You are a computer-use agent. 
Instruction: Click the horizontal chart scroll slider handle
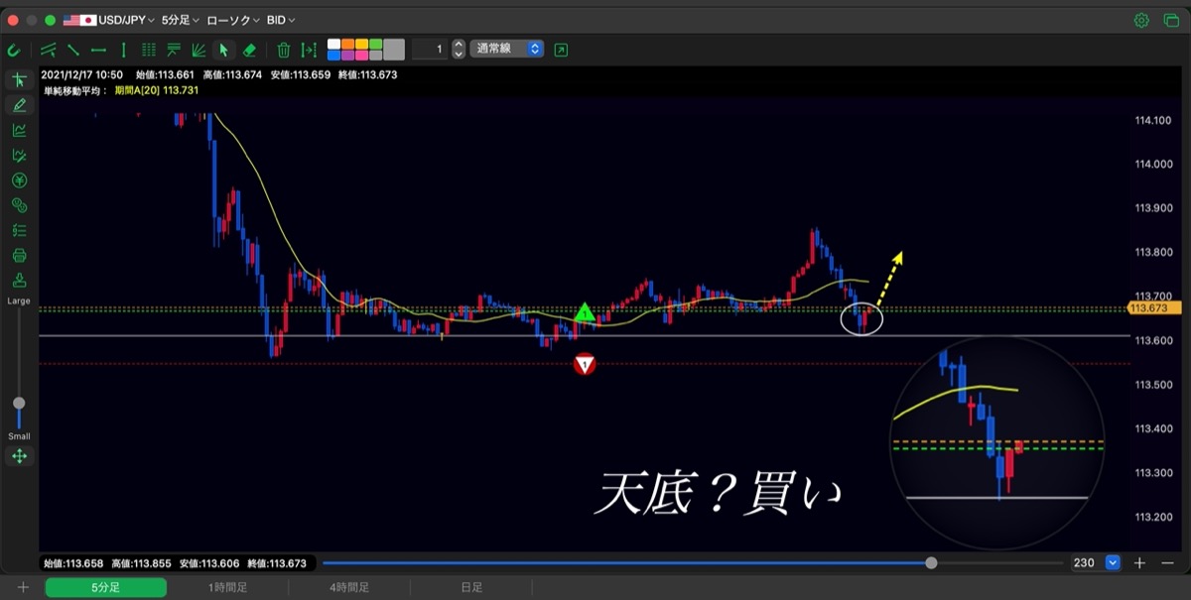tap(931, 562)
